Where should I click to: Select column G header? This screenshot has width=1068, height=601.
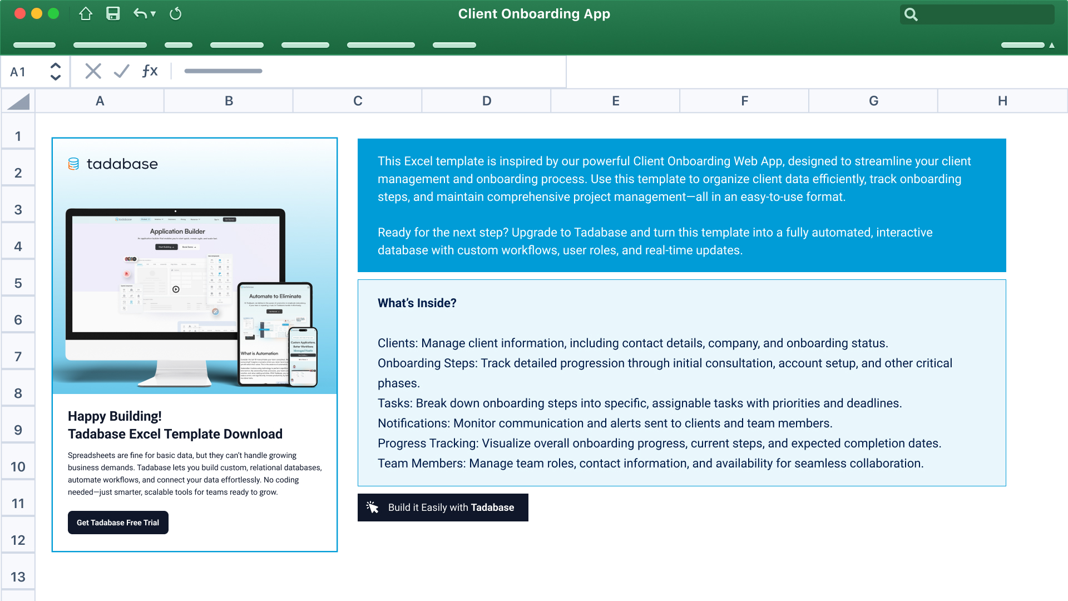(874, 101)
